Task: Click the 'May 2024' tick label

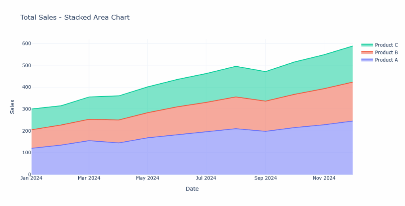Action: point(147,178)
